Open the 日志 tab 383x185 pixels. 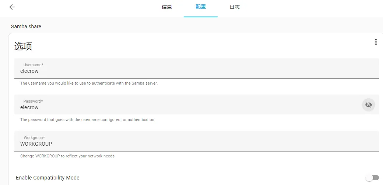235,7
